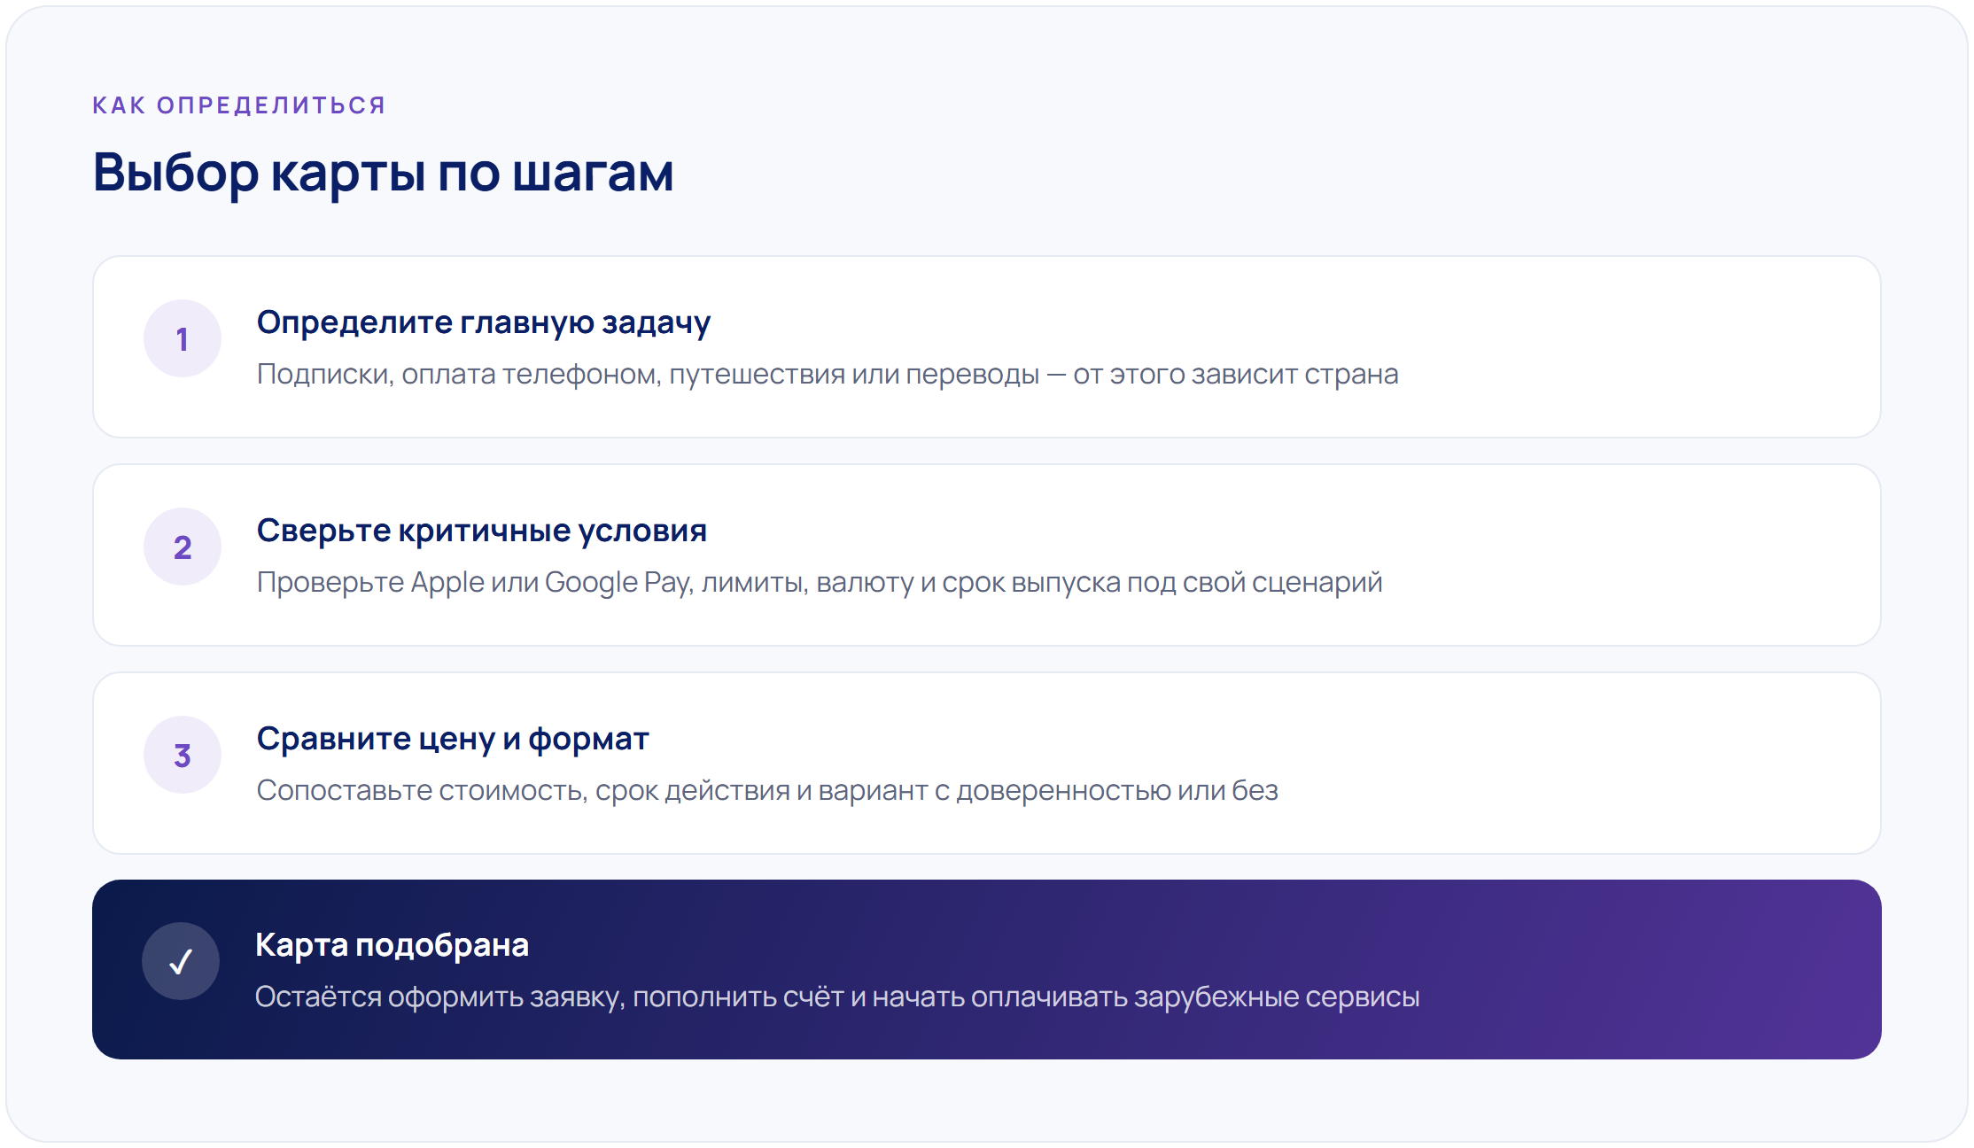Click the step 2 number badge
The width and height of the screenshot is (1974, 1148).
183,547
